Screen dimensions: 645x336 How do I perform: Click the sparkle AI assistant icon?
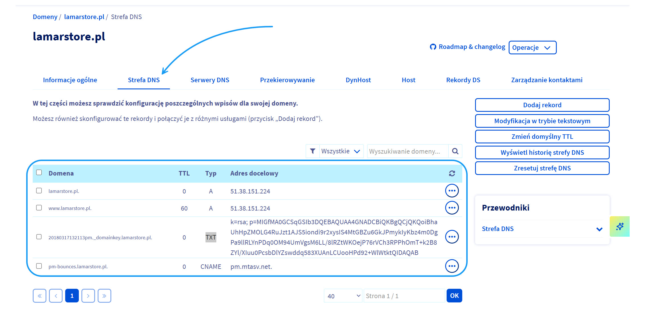coord(619,226)
